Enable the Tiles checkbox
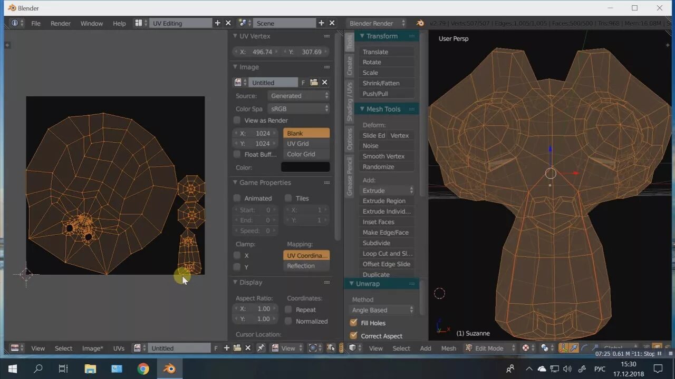This screenshot has height=379, width=675. 288,198
